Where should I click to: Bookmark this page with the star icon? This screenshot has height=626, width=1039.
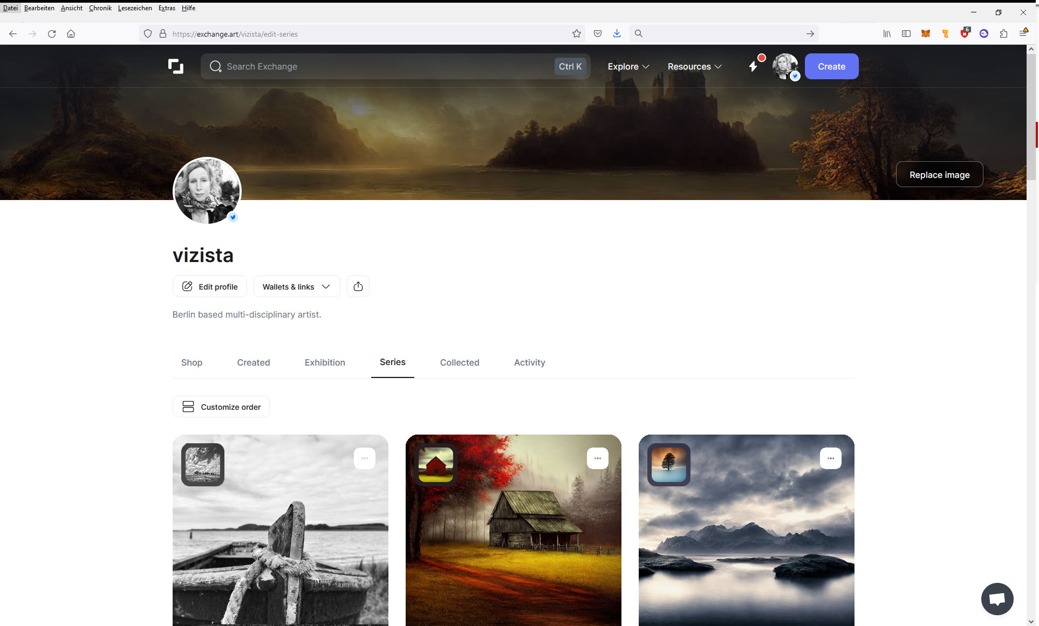click(577, 33)
